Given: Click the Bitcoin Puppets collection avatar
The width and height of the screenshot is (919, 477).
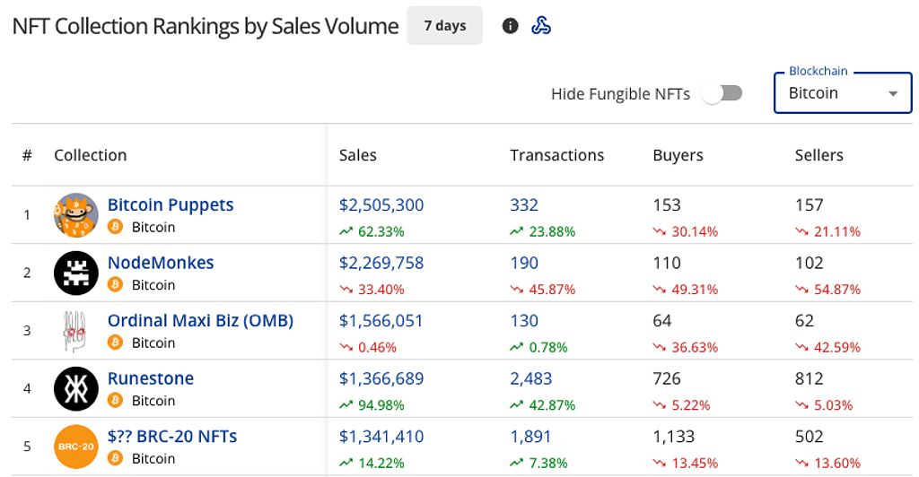Looking at the screenshot, I should coord(76,215).
